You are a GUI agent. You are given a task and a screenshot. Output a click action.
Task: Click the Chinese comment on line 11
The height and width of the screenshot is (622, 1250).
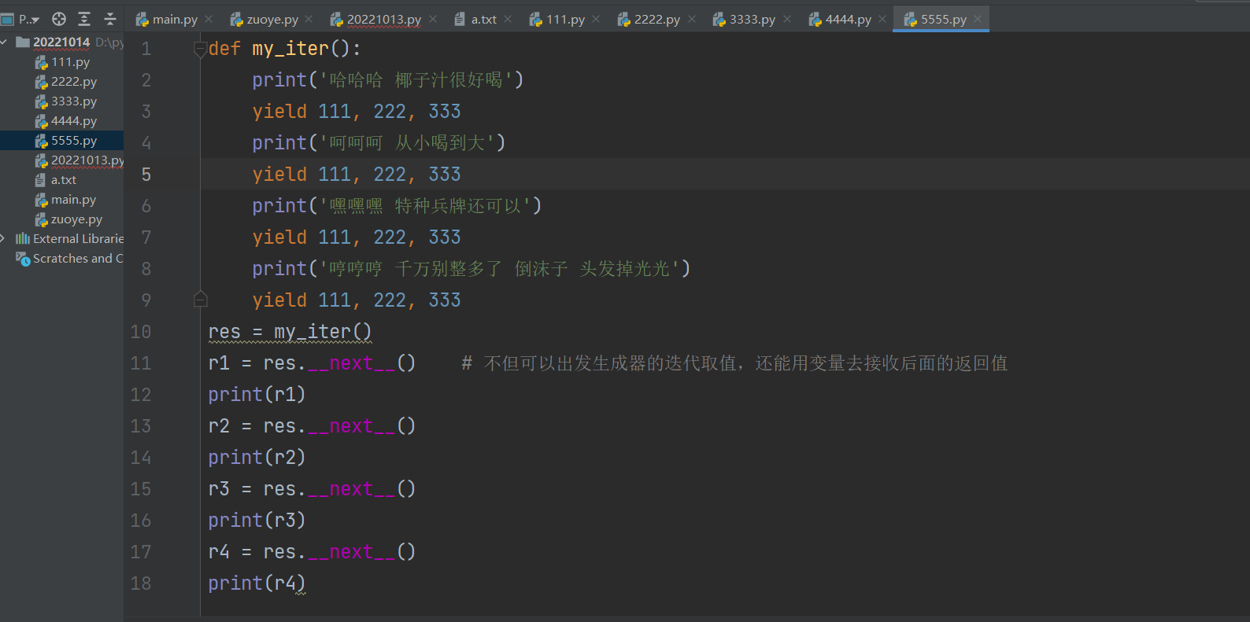734,363
